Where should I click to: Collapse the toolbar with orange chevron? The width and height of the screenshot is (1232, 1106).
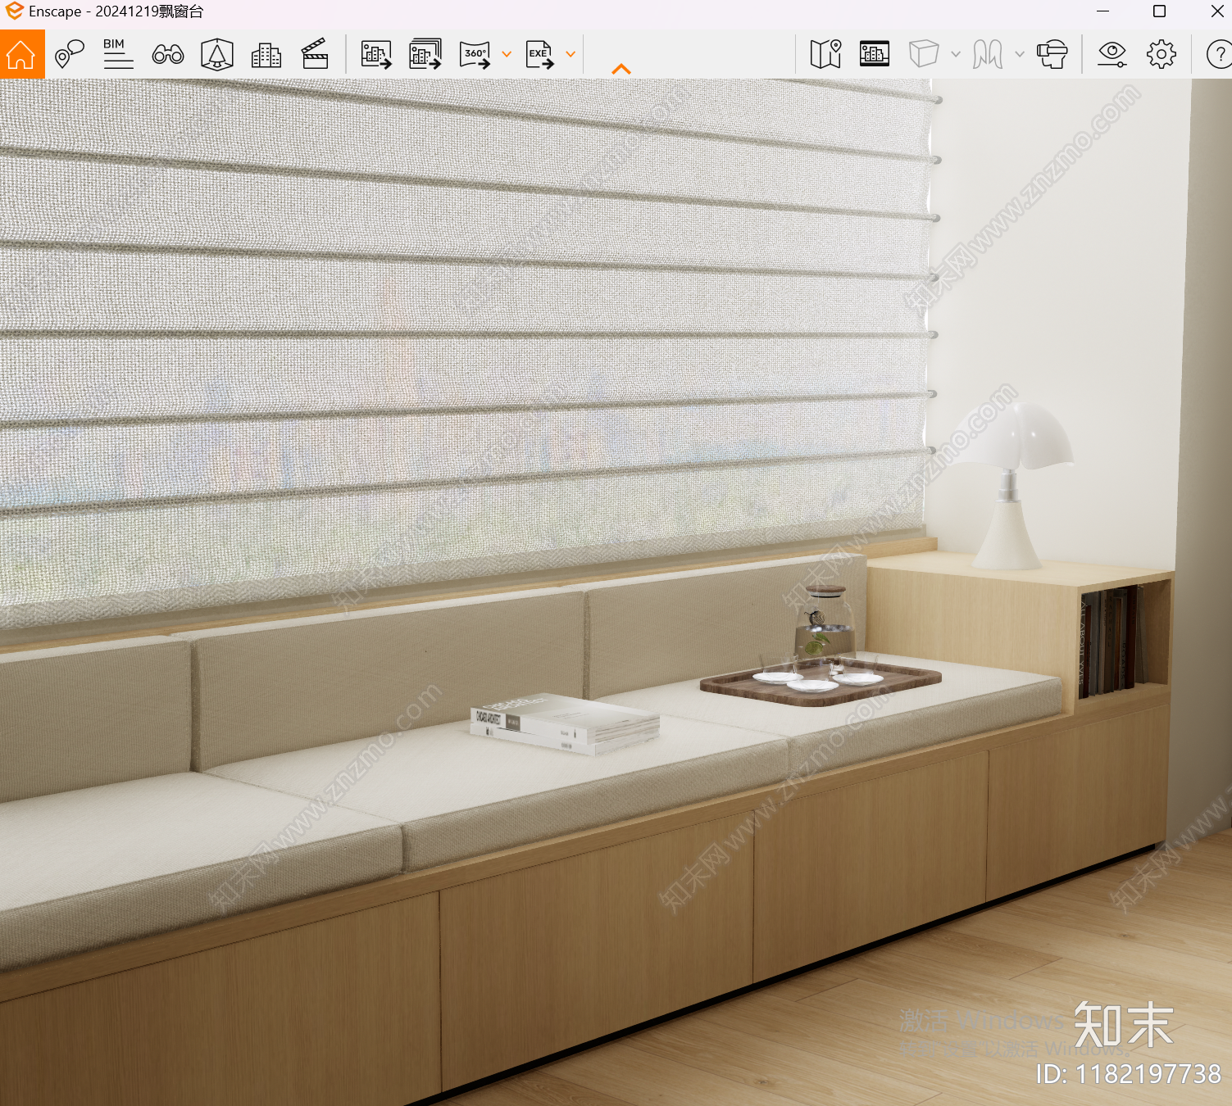pos(621,70)
